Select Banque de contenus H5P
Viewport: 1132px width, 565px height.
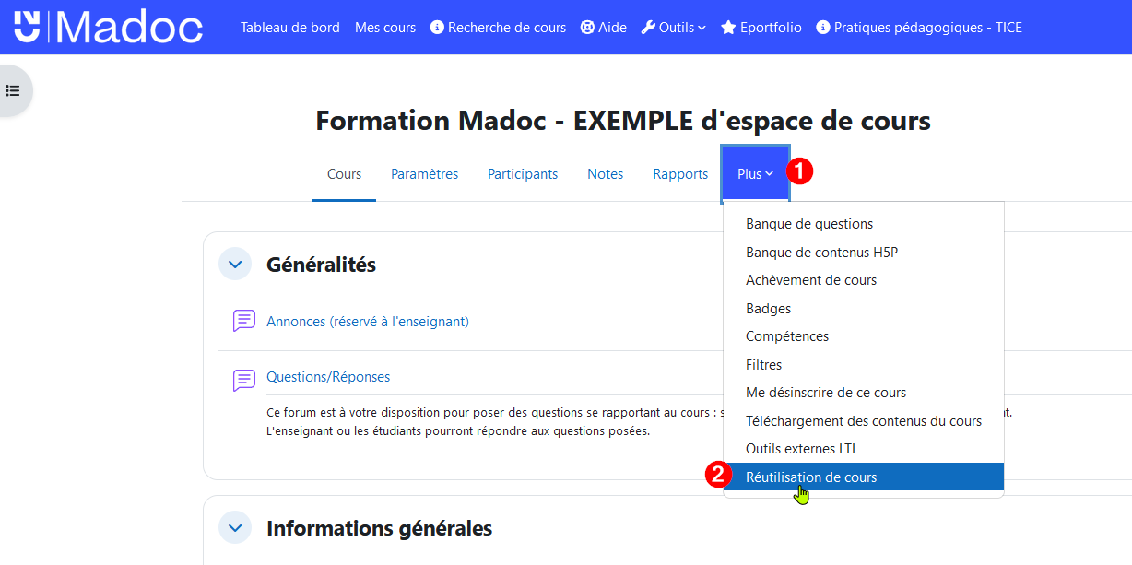coord(821,253)
